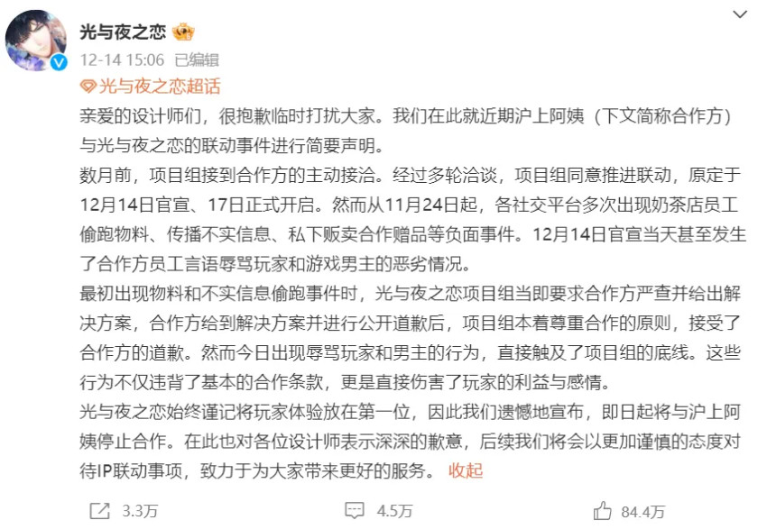Expand details by clicking 已编辑 label
Viewport: 767px width, 529px height.
tap(197, 60)
